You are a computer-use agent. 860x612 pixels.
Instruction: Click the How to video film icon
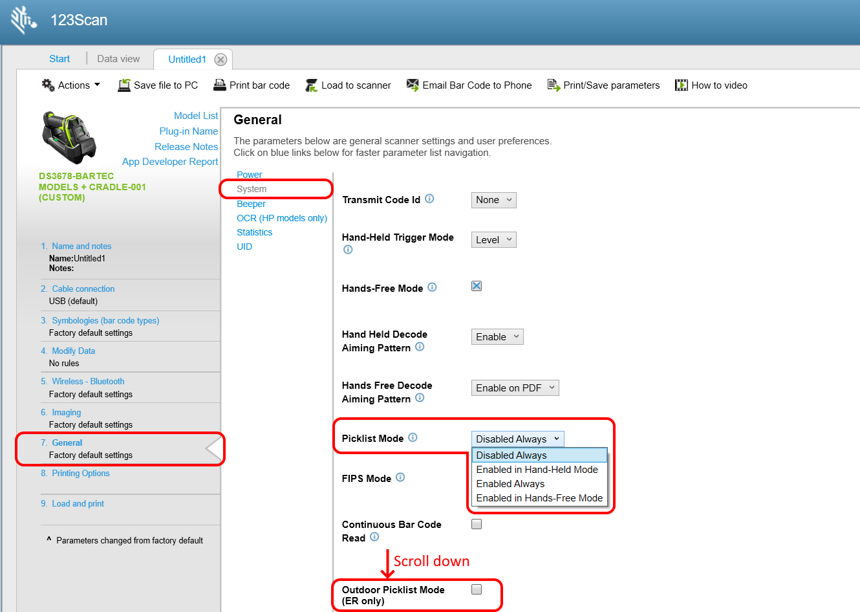[x=682, y=85]
